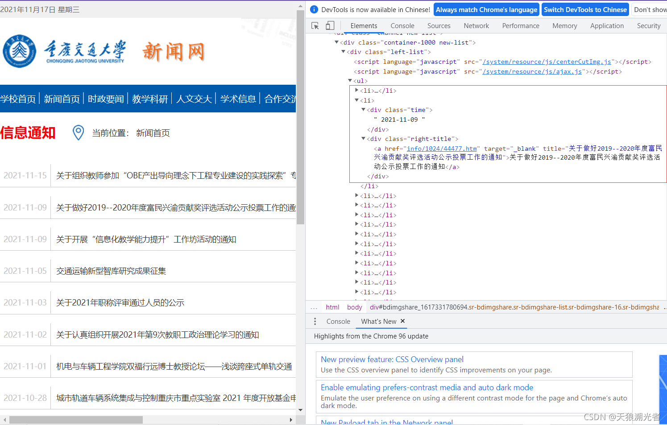This screenshot has height=425, width=667.
Task: Collapse the div class time node
Action: [x=363, y=110]
